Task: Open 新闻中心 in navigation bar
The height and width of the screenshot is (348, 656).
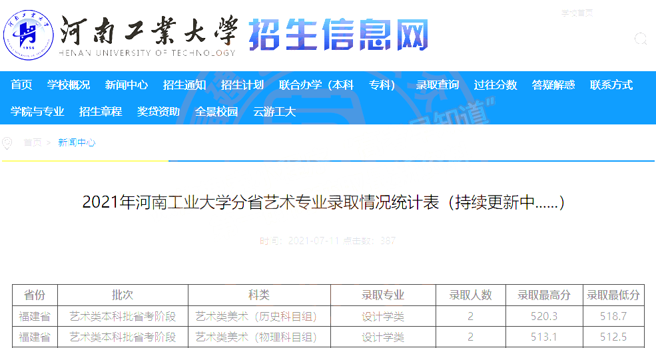Action: point(127,85)
